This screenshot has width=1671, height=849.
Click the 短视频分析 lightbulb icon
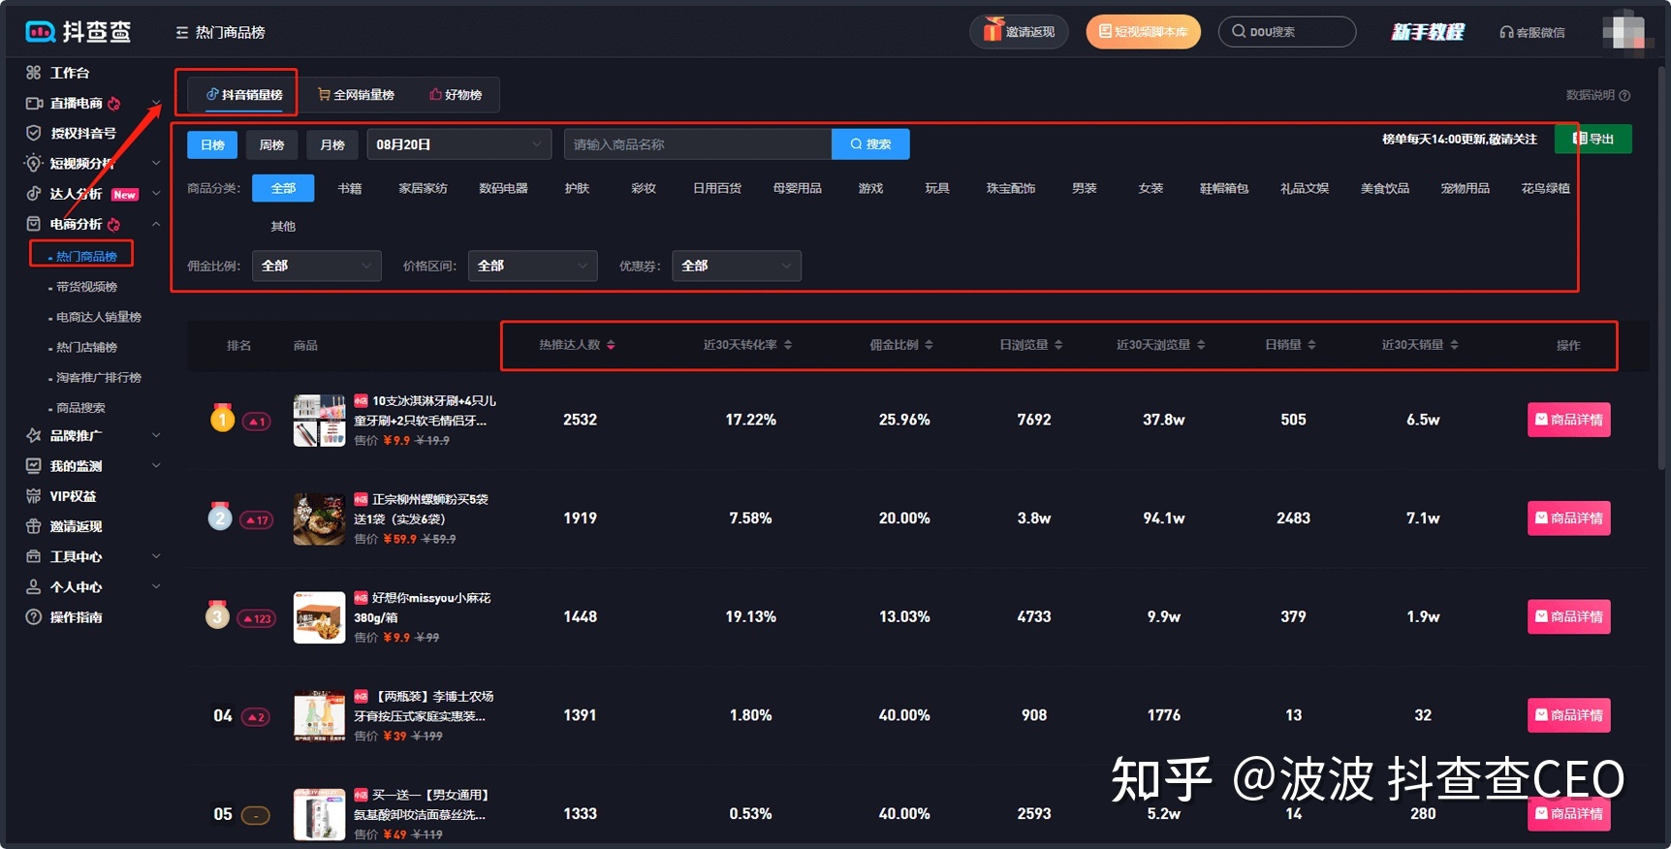(34, 163)
